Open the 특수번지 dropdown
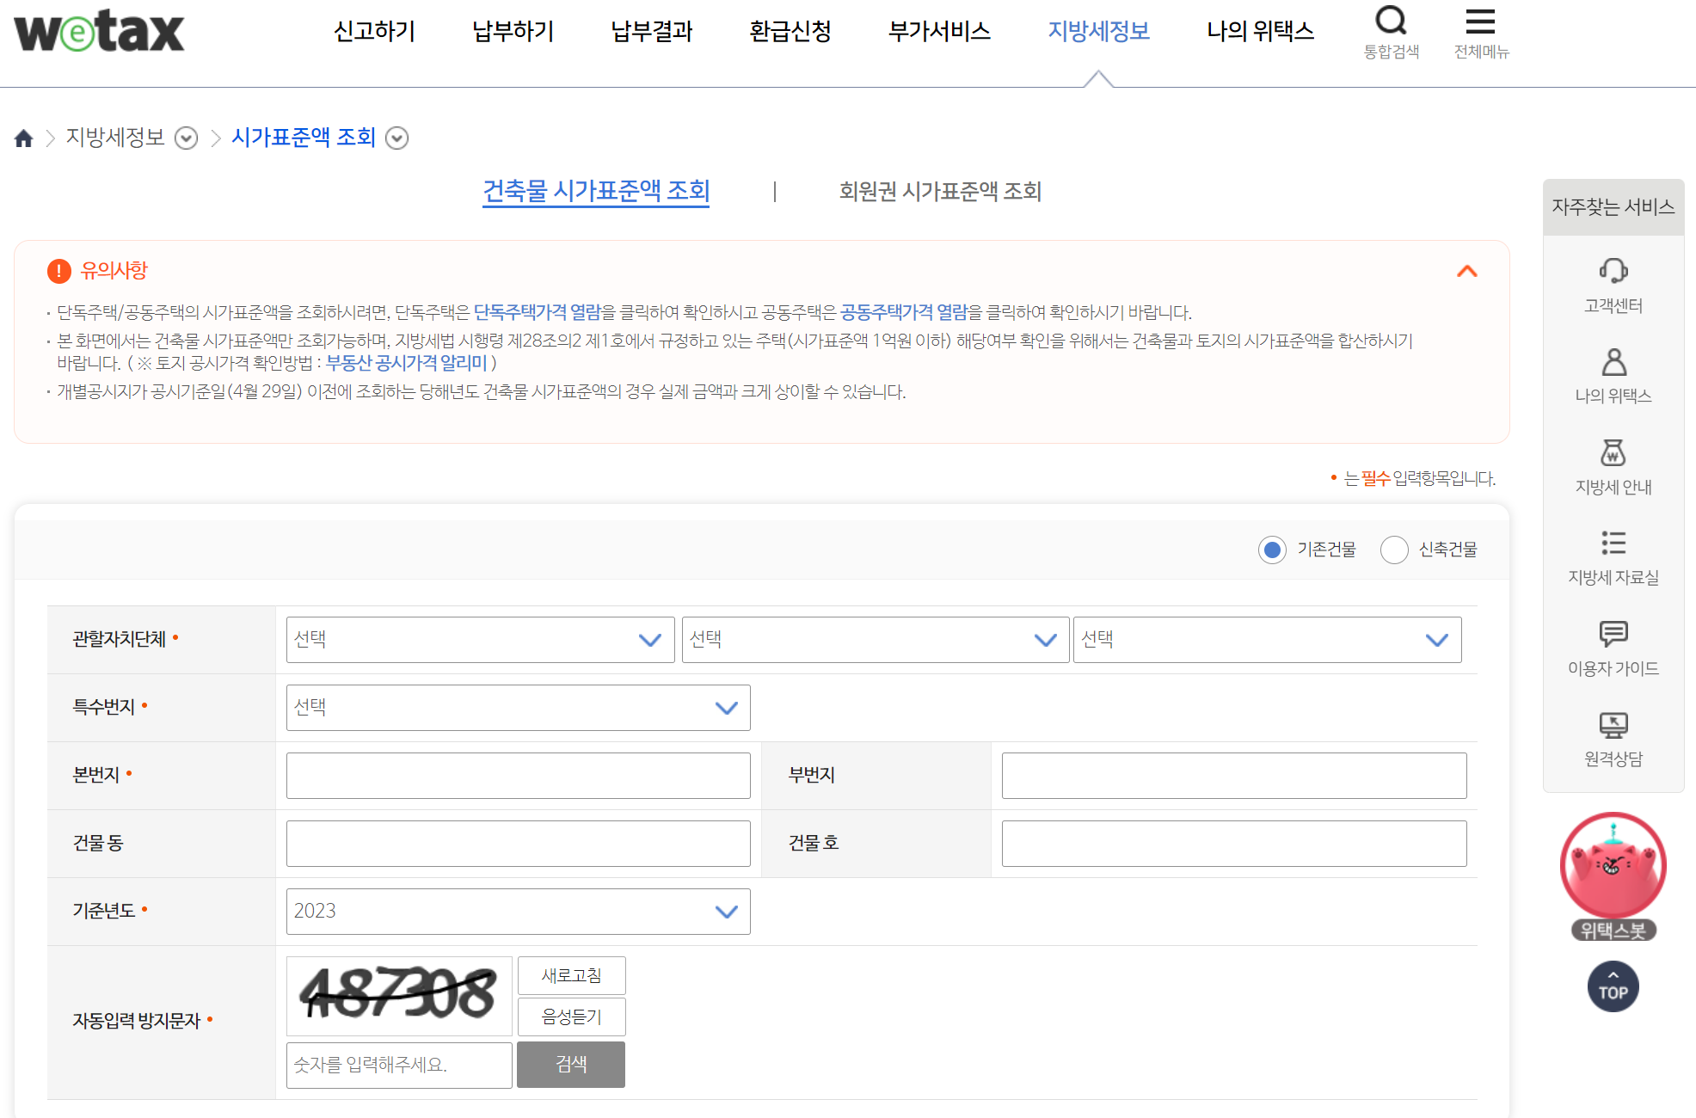1696x1118 pixels. click(518, 708)
